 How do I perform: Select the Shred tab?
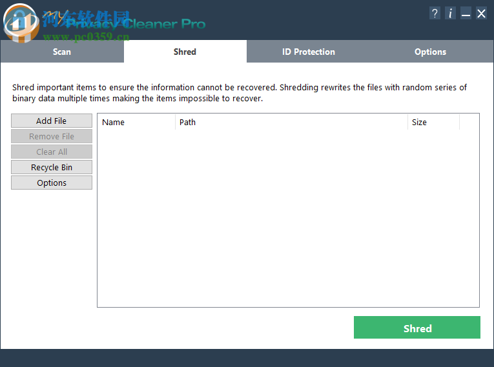[185, 52]
